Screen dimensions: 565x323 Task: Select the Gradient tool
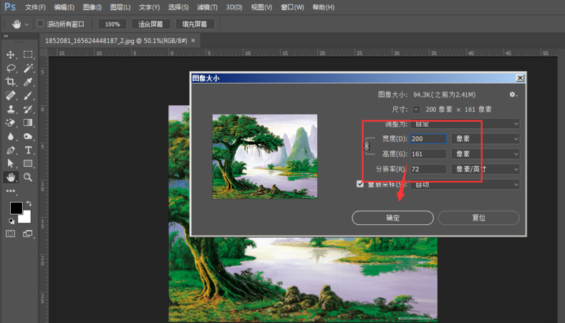click(28, 123)
